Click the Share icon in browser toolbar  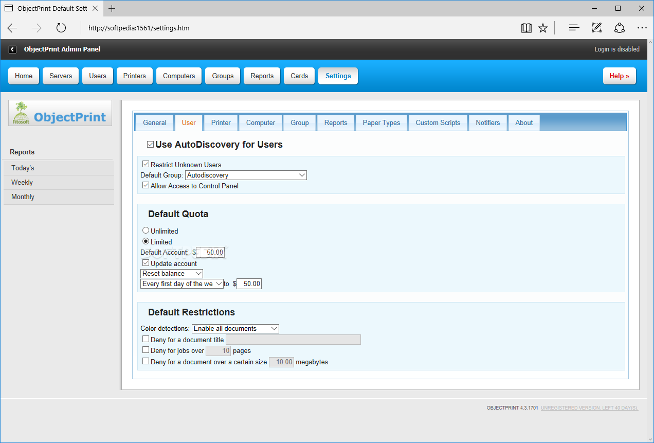(x=620, y=28)
